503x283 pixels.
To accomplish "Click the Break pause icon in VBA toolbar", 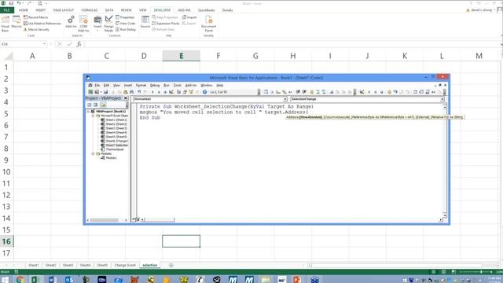I will click(x=159, y=92).
